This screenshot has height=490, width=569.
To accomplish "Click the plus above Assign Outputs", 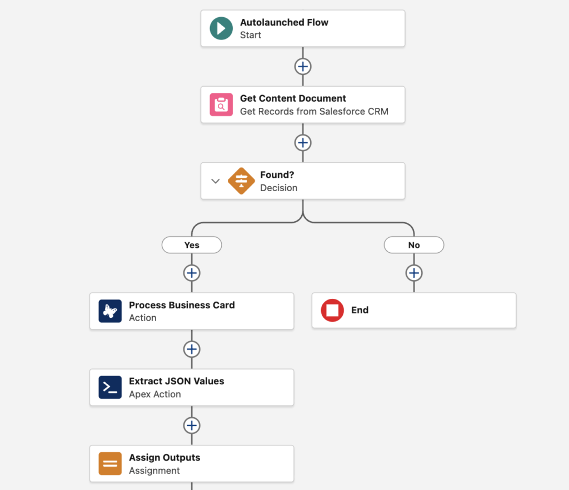I will pyautogui.click(x=192, y=426).
